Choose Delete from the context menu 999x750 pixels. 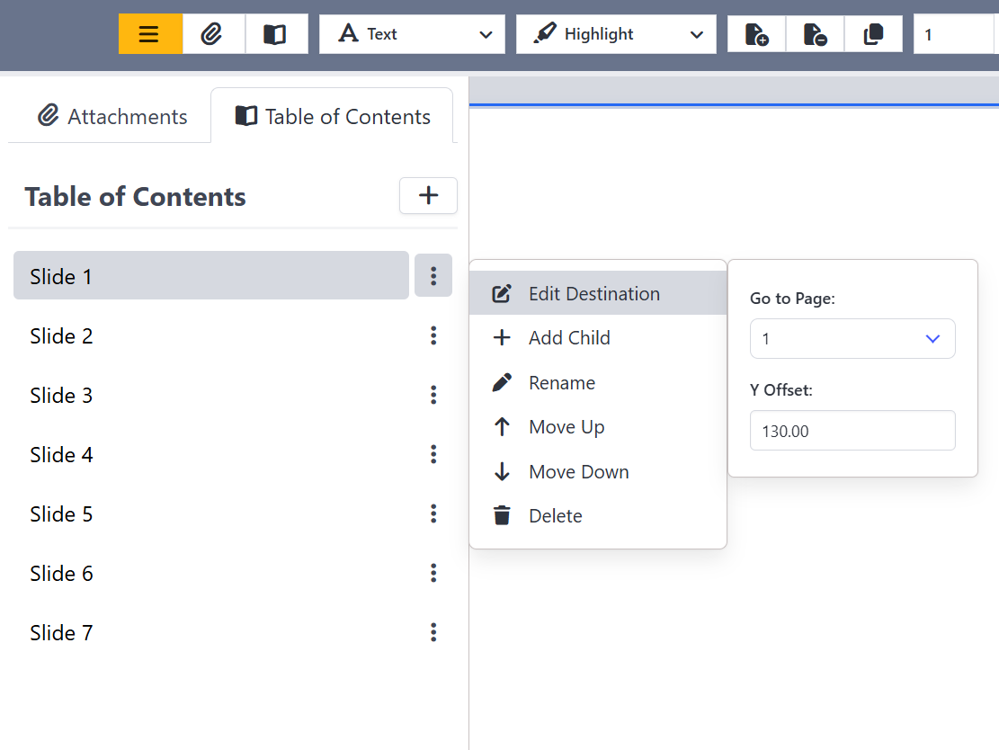[x=555, y=515]
